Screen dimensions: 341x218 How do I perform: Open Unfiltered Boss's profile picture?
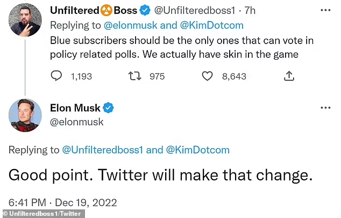tap(25, 20)
